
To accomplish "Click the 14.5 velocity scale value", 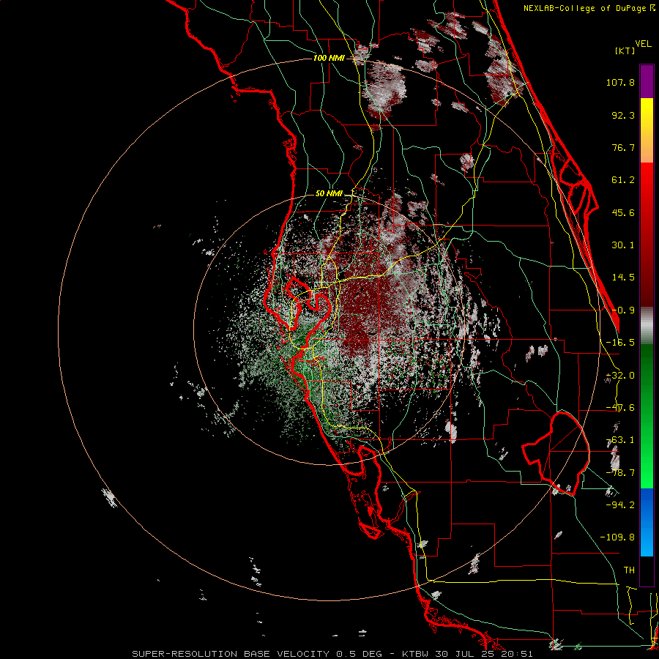I will (x=623, y=278).
